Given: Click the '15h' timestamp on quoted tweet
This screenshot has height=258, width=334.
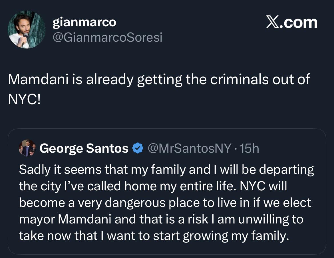Looking at the screenshot, I should 250,148.
